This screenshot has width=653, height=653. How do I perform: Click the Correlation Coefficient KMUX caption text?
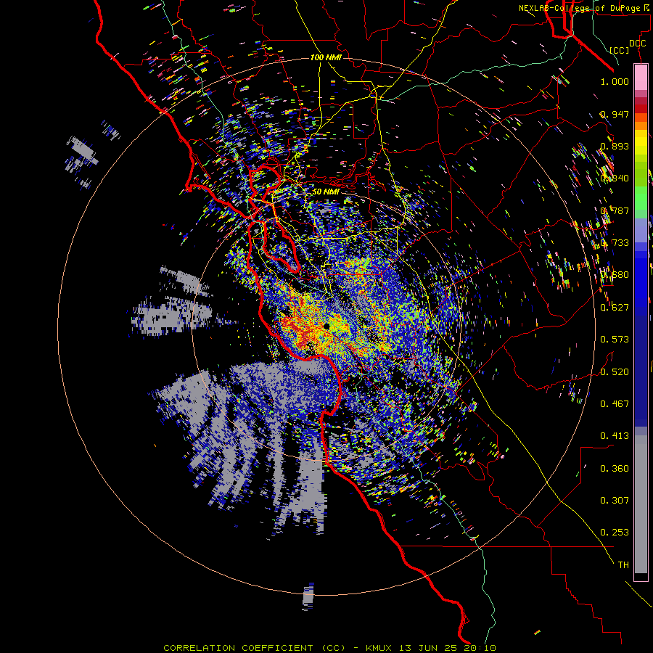[x=329, y=648]
